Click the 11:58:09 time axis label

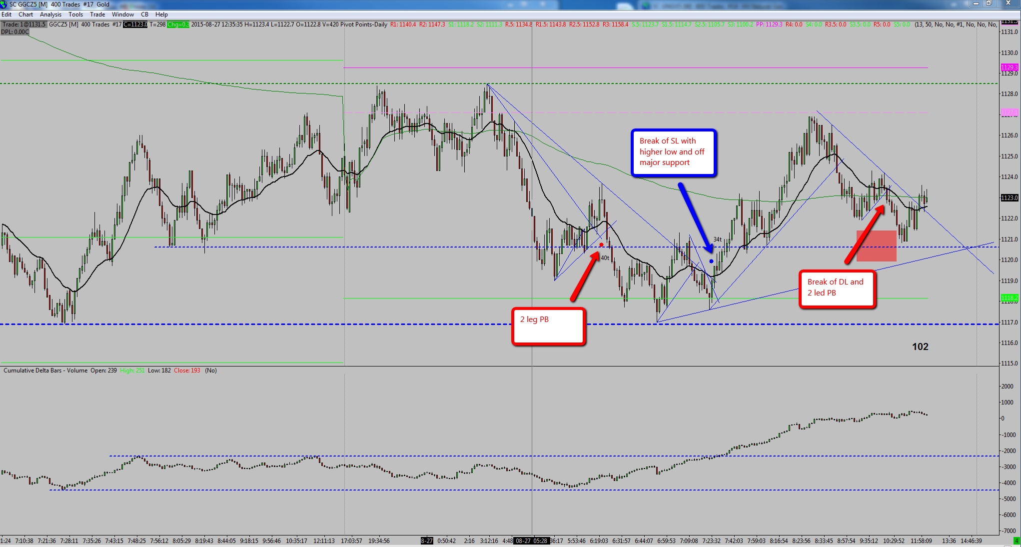click(x=921, y=541)
